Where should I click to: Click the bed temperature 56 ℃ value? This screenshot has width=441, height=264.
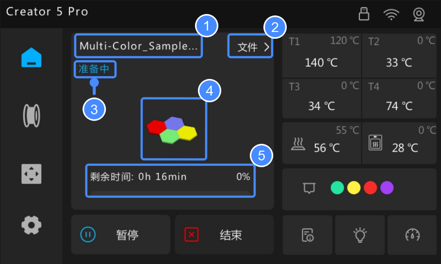click(x=327, y=148)
